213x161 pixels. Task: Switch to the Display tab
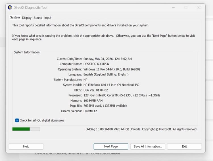point(27,18)
